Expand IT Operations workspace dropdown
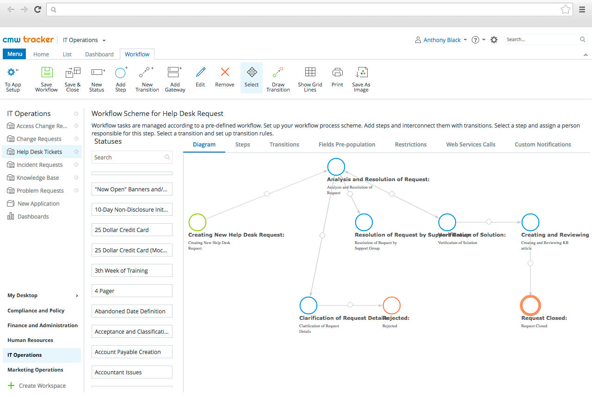This screenshot has height=397, width=592. [x=104, y=40]
